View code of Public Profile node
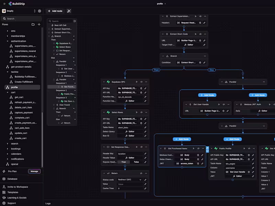The image size is (275, 206). (249, 149)
